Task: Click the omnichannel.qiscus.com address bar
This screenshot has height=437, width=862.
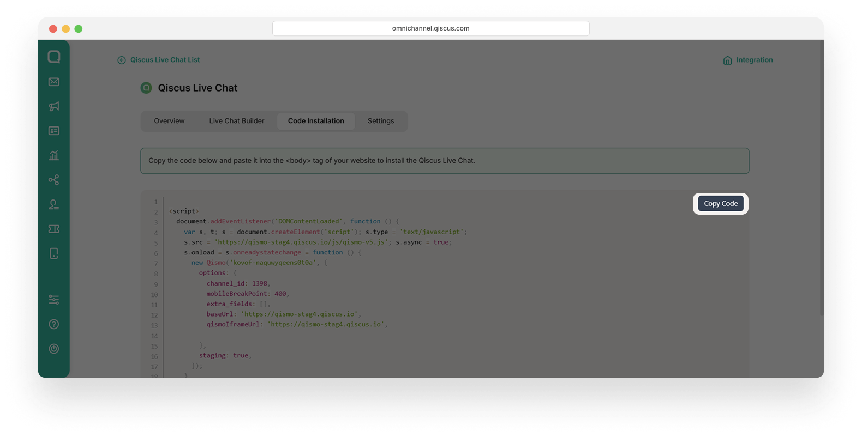Action: (431, 28)
